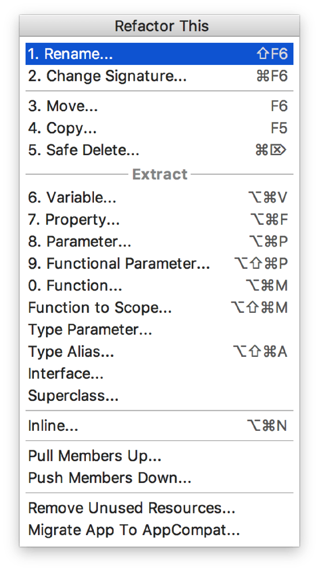Choose the Safe Delete option
This screenshot has width=319, height=571.
(84, 150)
